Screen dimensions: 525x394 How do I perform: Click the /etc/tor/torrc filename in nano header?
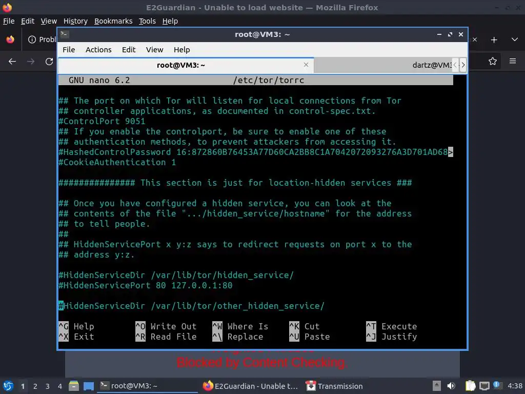pyautogui.click(x=269, y=81)
